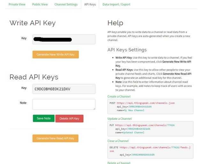Select the API Keys tab
The image size is (198, 164).
[90, 4]
